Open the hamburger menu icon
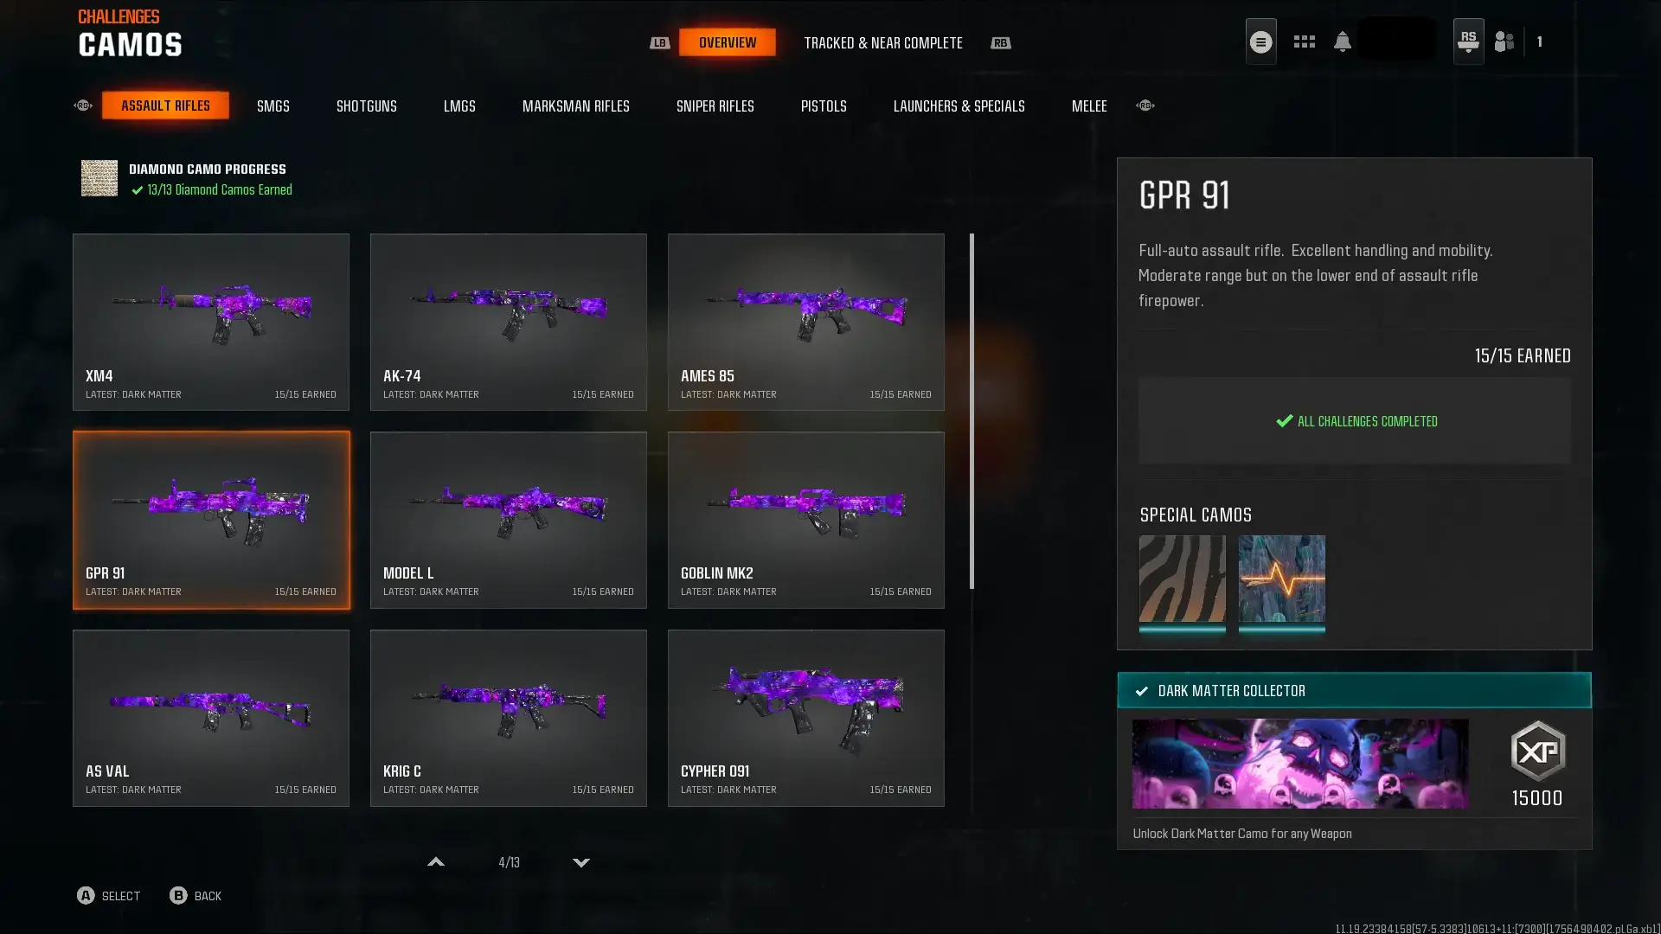The image size is (1661, 934). pos(1260,42)
